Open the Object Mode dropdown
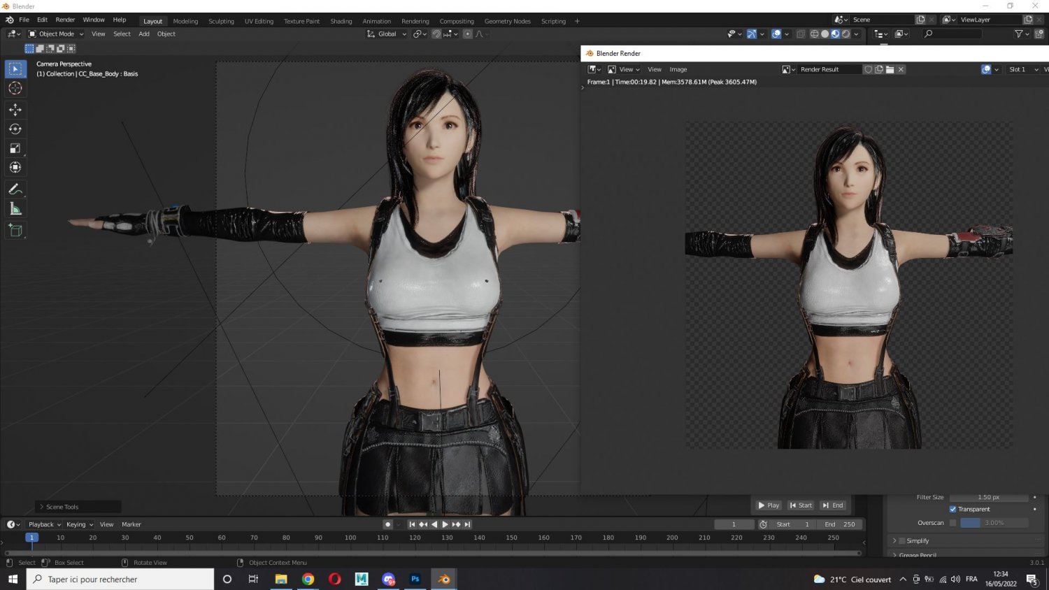 click(x=56, y=34)
